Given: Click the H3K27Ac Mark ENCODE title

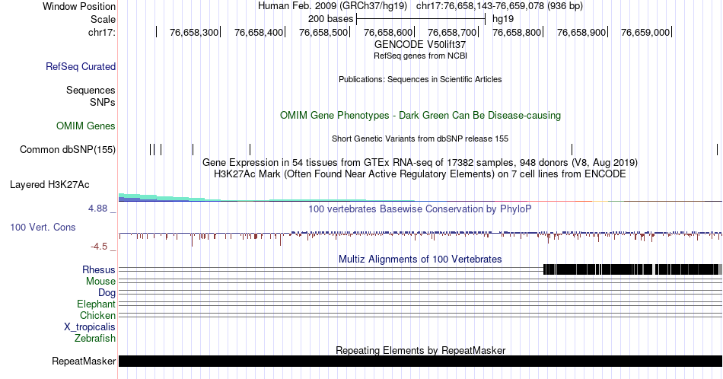Looking at the screenshot, I should point(420,174).
